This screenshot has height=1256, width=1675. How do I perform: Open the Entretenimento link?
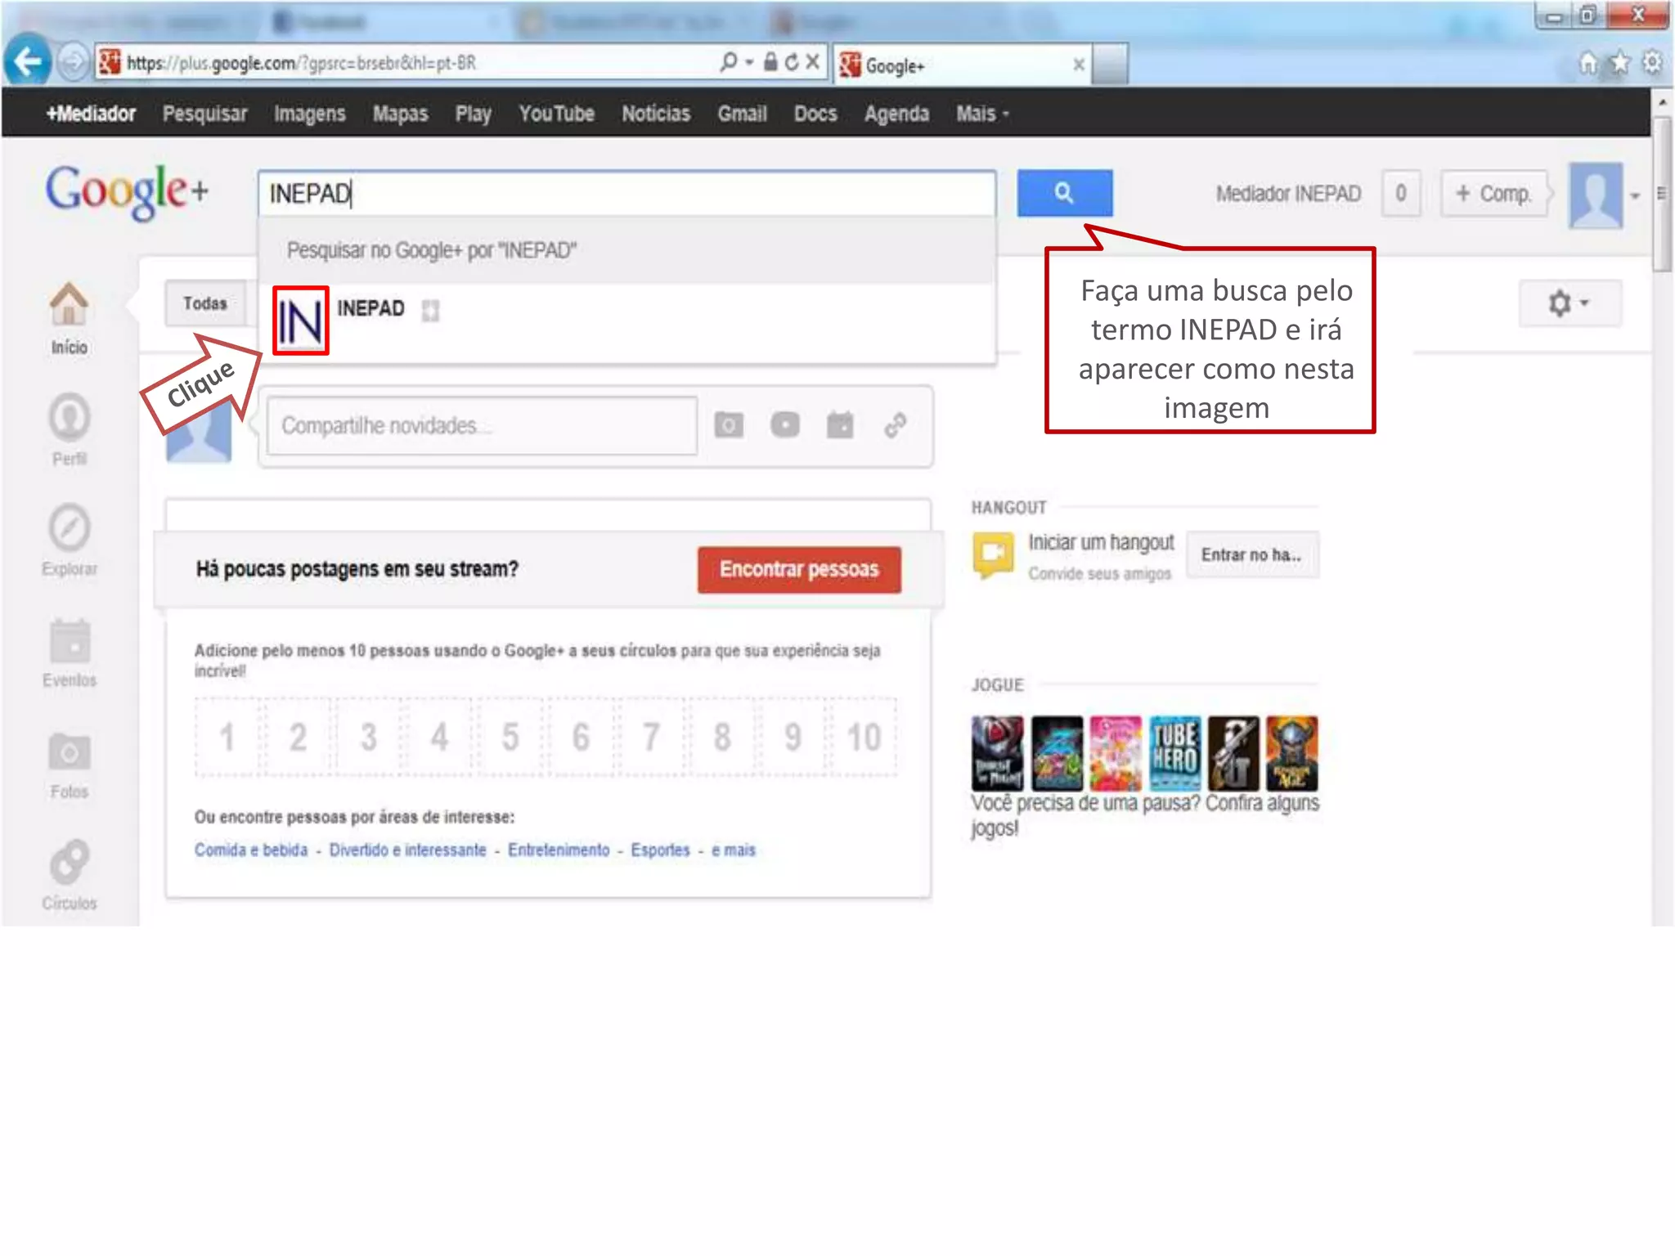click(x=559, y=850)
